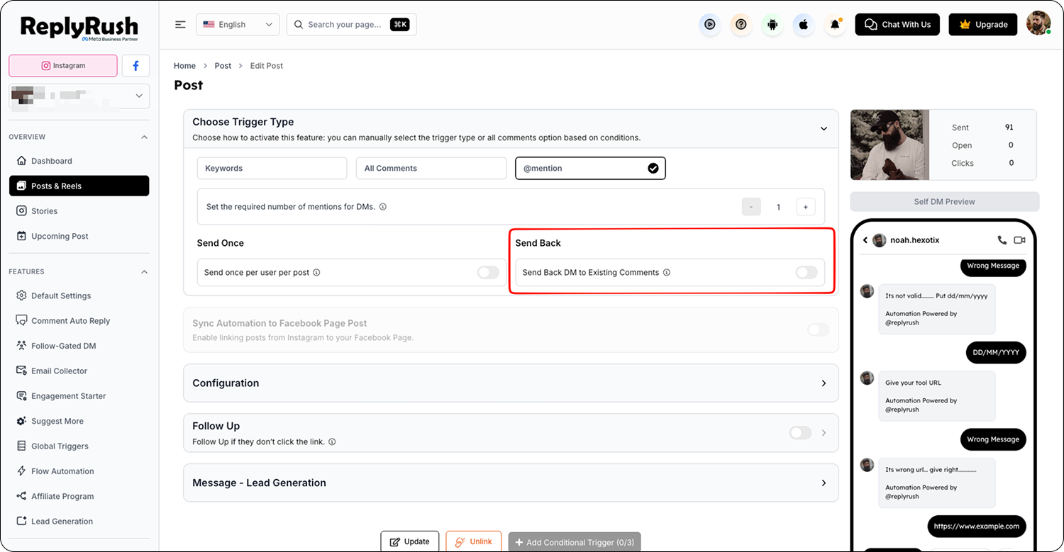This screenshot has height=552, width=1064.
Task: Click the Unlink button
Action: pyautogui.click(x=474, y=541)
